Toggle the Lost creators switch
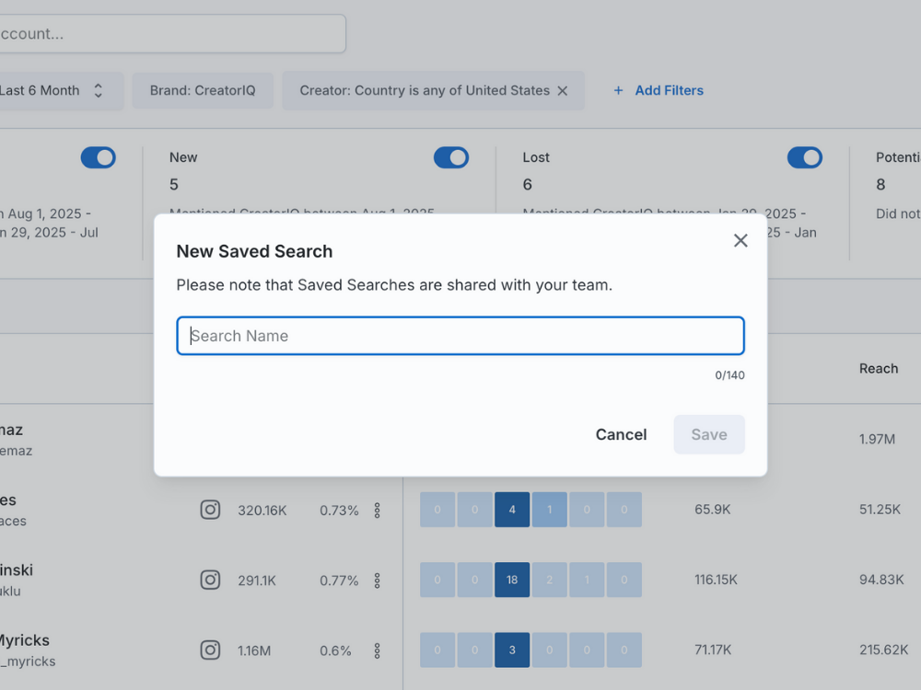 (x=804, y=157)
